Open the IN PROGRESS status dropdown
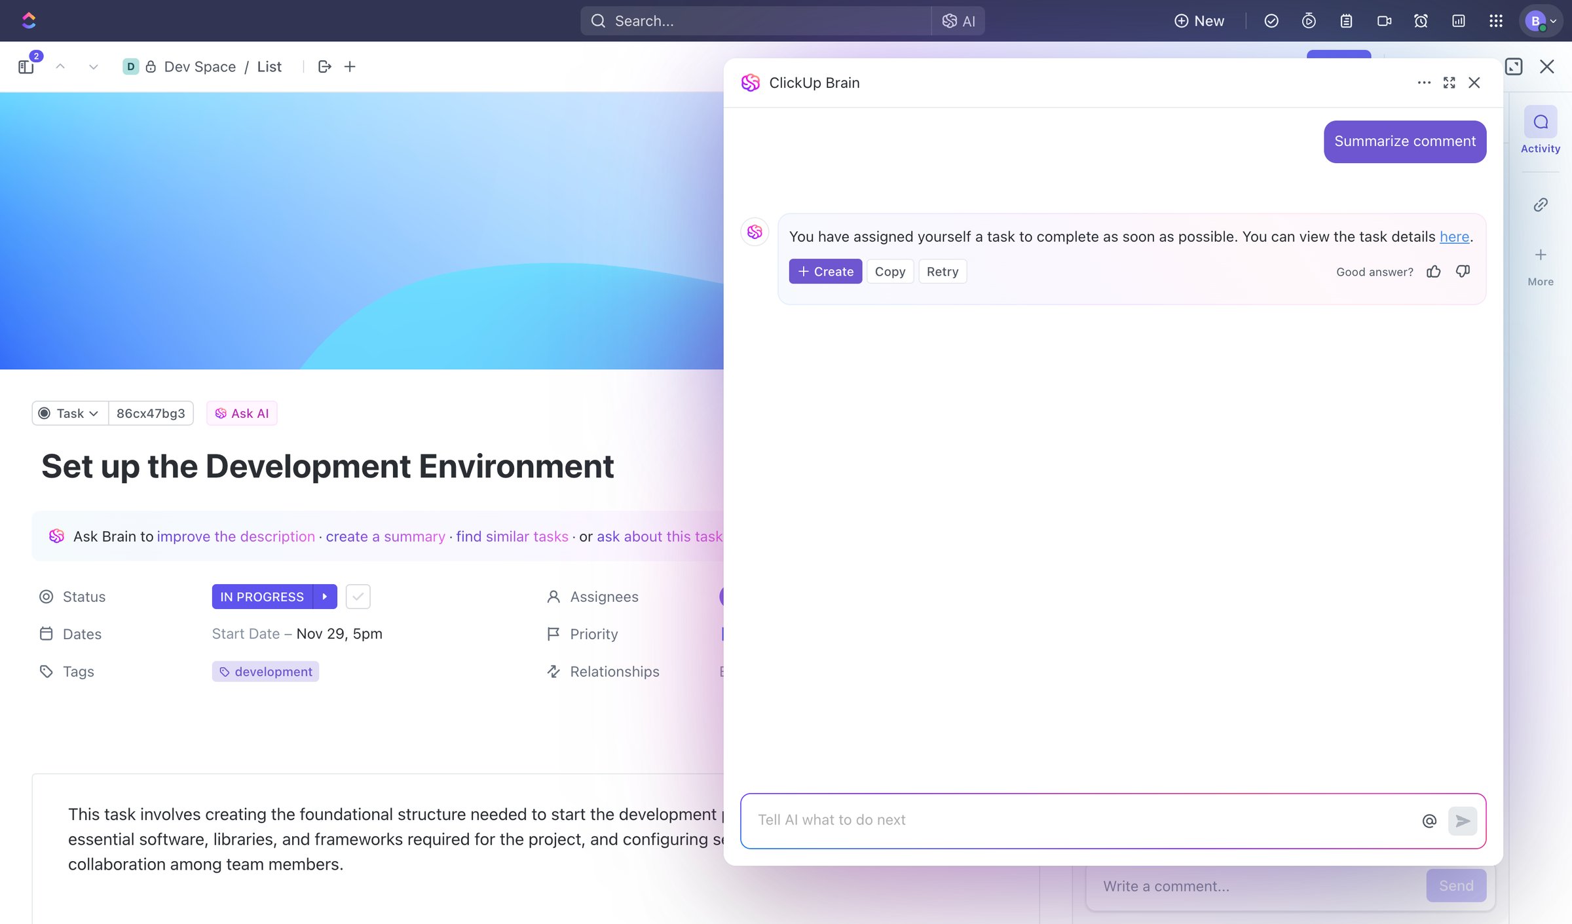The image size is (1572, 924). click(262, 597)
